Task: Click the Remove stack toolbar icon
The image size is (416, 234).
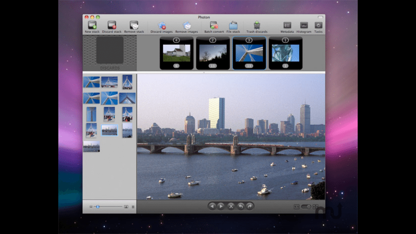Action: click(134, 25)
